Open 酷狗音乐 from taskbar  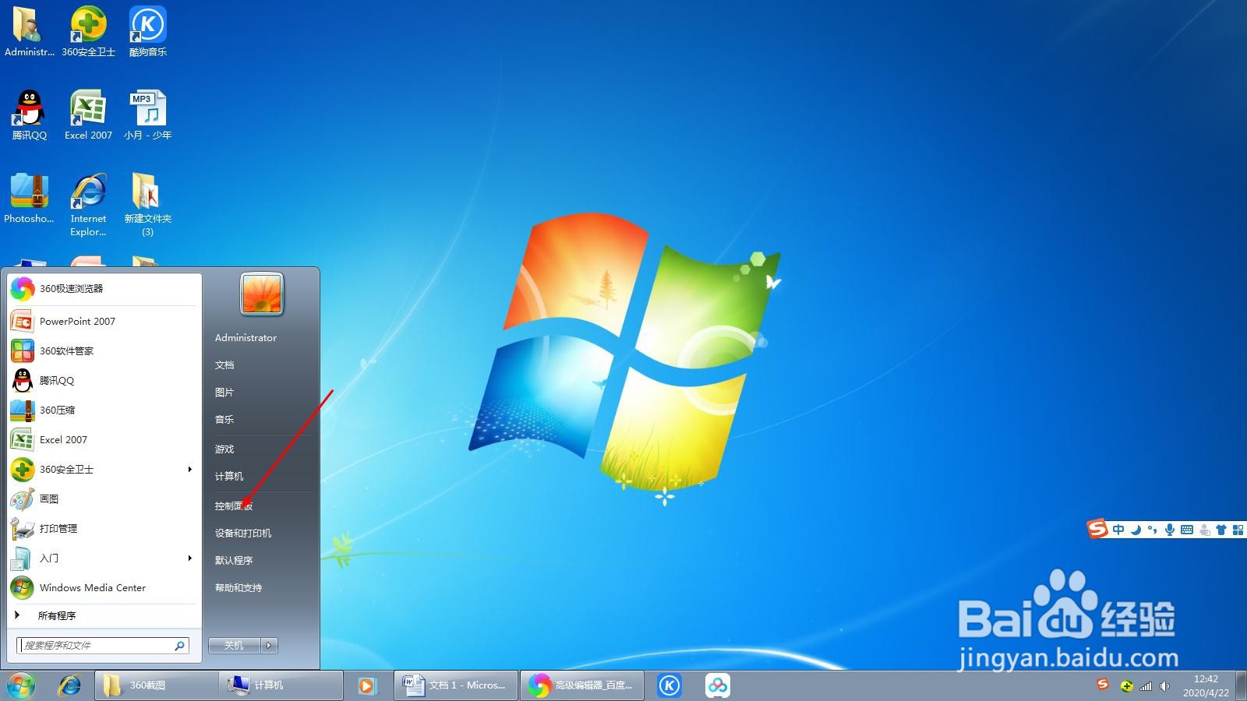(669, 685)
